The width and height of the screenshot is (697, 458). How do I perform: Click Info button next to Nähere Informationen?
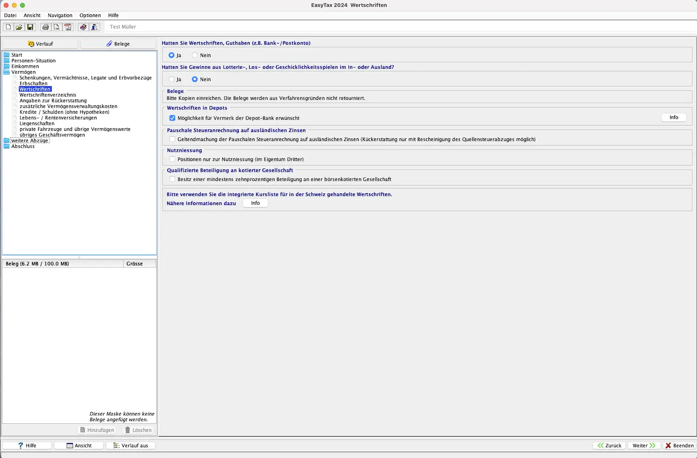click(255, 203)
